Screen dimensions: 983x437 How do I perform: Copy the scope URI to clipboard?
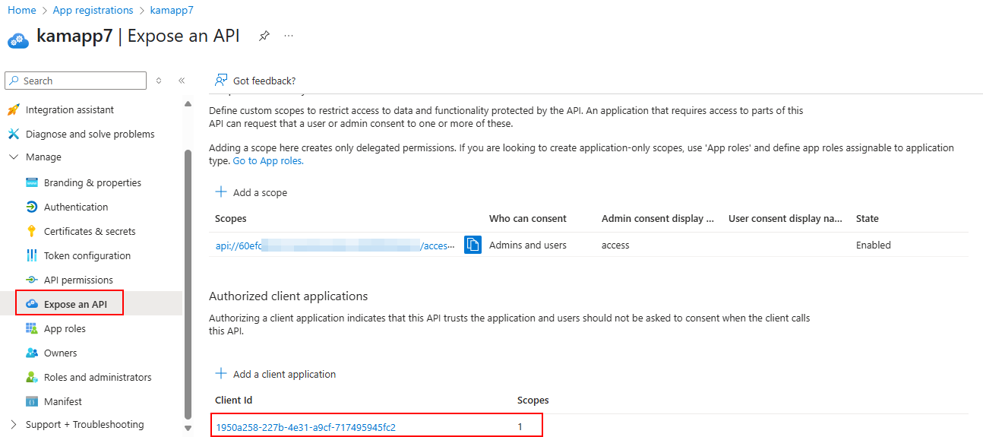point(473,245)
